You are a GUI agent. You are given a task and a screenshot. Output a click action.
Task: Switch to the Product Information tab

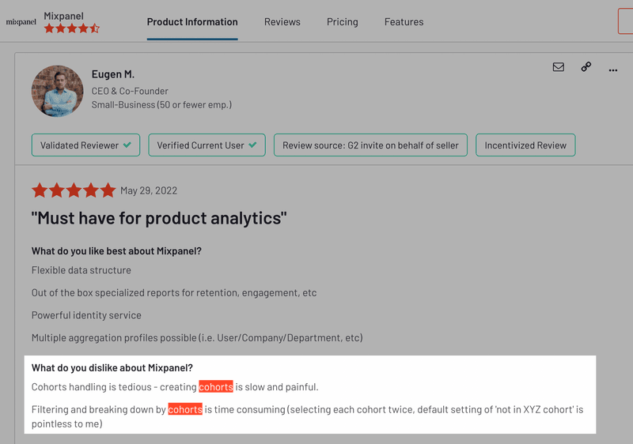click(x=192, y=22)
